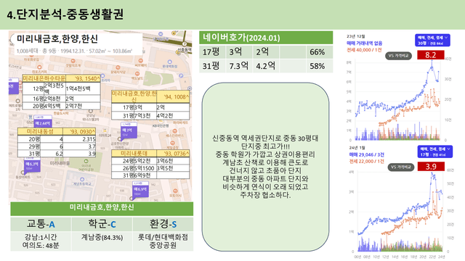This screenshot has width=465, height=261.
Task: Select the 환경-S rating header cell
Action: pos(163,224)
